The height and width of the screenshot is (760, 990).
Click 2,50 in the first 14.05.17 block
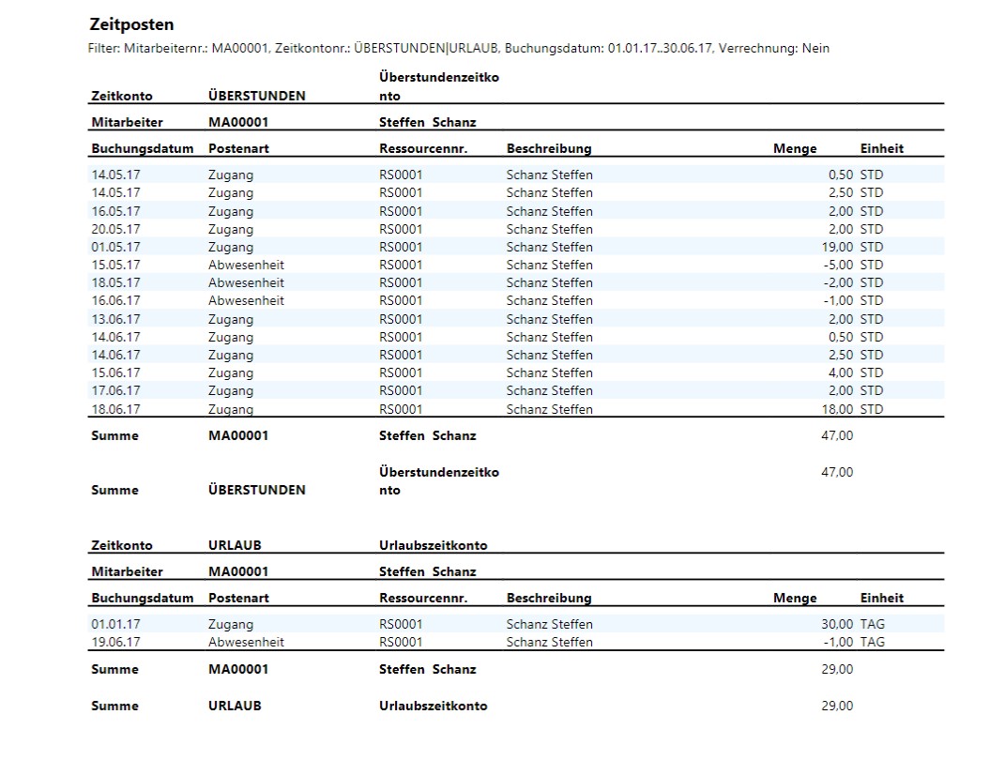click(841, 192)
